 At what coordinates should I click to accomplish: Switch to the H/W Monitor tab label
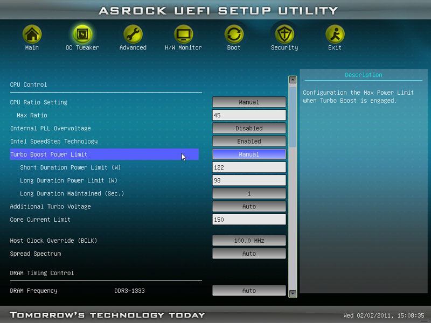click(x=183, y=47)
